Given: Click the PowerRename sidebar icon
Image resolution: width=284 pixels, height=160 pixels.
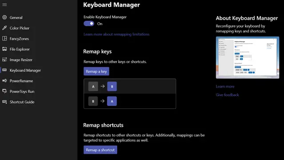Looking at the screenshot, I should [x=4, y=81].
